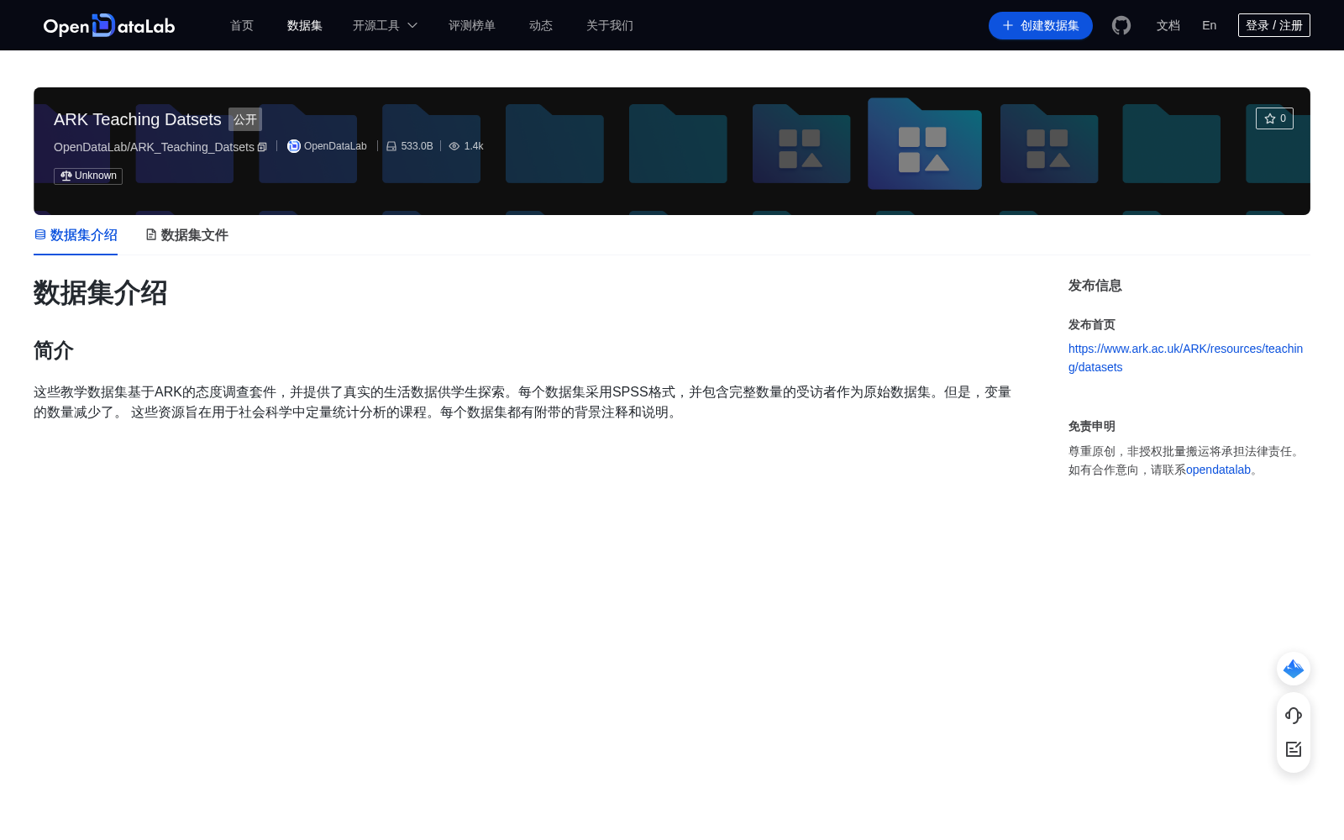Open the ark.ac.uk teaching datasets link

point(1185,358)
